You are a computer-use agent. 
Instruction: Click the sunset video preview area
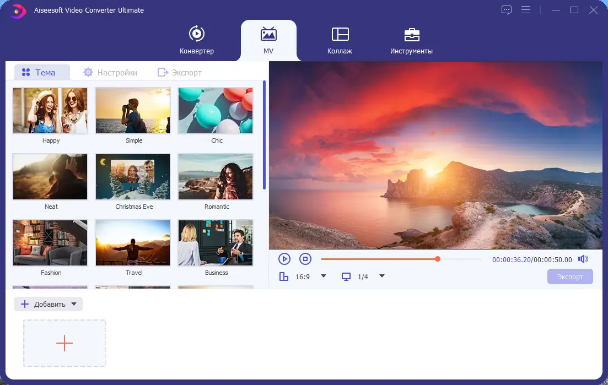(435, 155)
